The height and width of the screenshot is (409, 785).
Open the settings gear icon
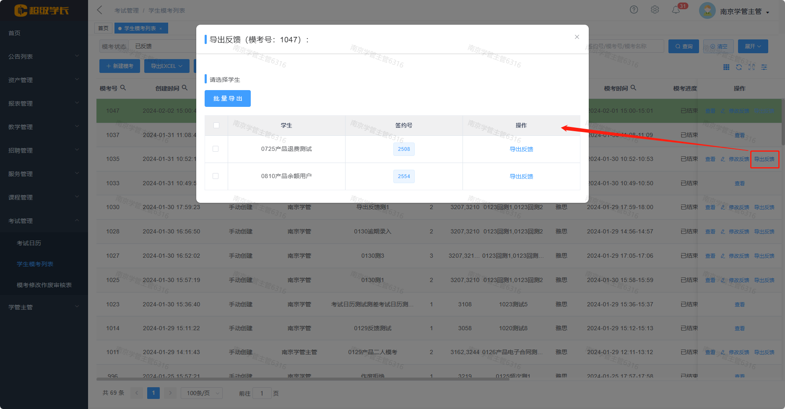655,10
